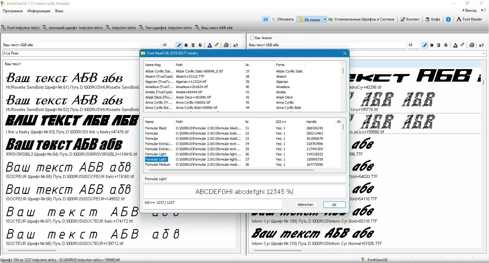
Task: Open the Информация menu
Action: [x=39, y=11]
